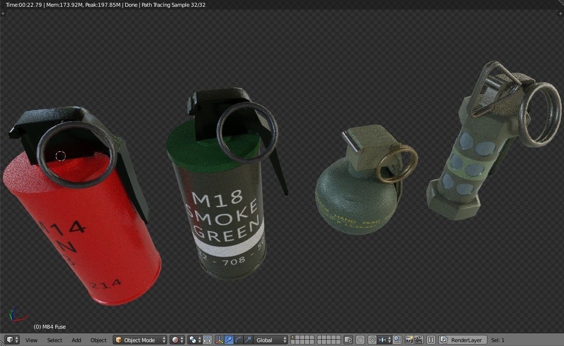
Task: Enable proportional editing circle icon
Action: pyautogui.click(x=360, y=340)
